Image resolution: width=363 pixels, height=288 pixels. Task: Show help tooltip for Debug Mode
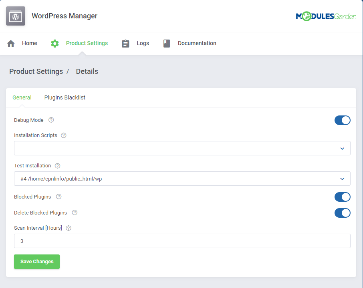[x=51, y=120]
